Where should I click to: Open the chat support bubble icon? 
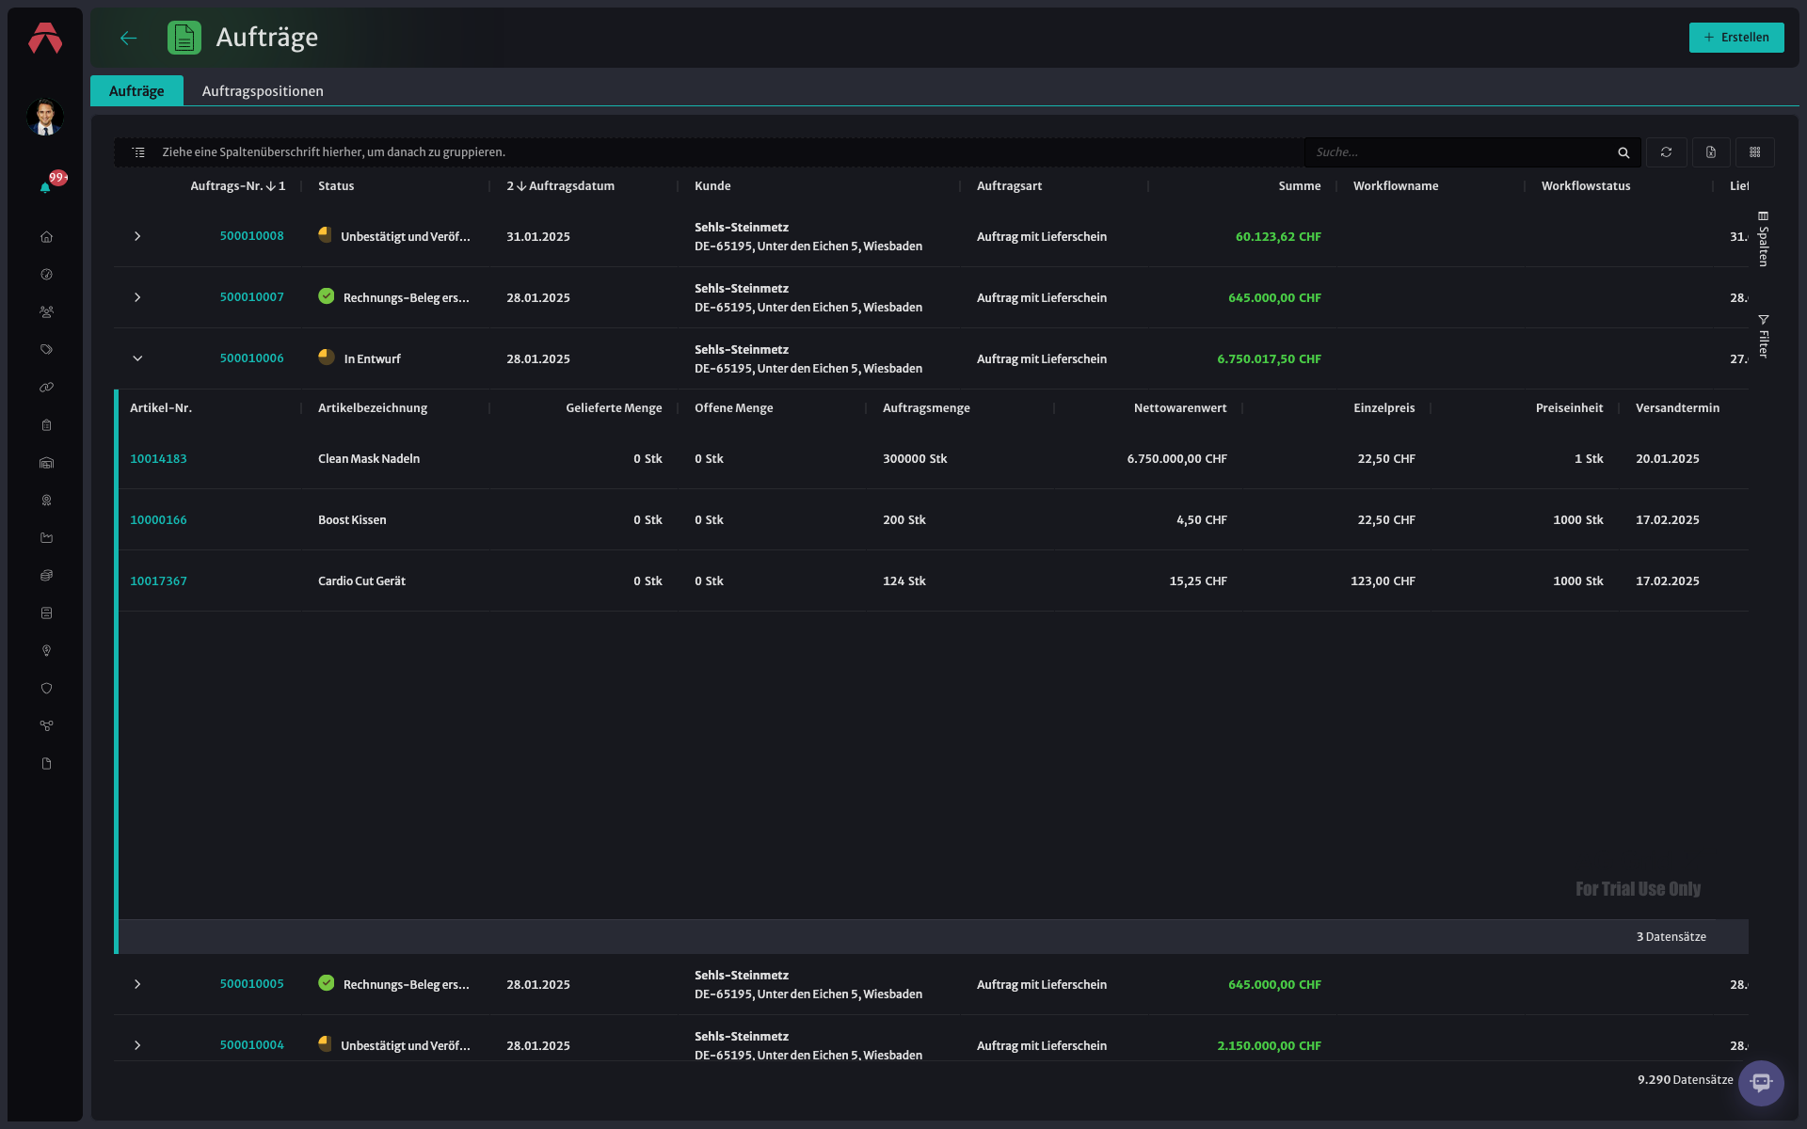tap(1761, 1082)
